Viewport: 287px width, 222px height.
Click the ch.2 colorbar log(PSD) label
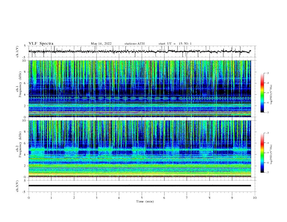click(x=271, y=155)
